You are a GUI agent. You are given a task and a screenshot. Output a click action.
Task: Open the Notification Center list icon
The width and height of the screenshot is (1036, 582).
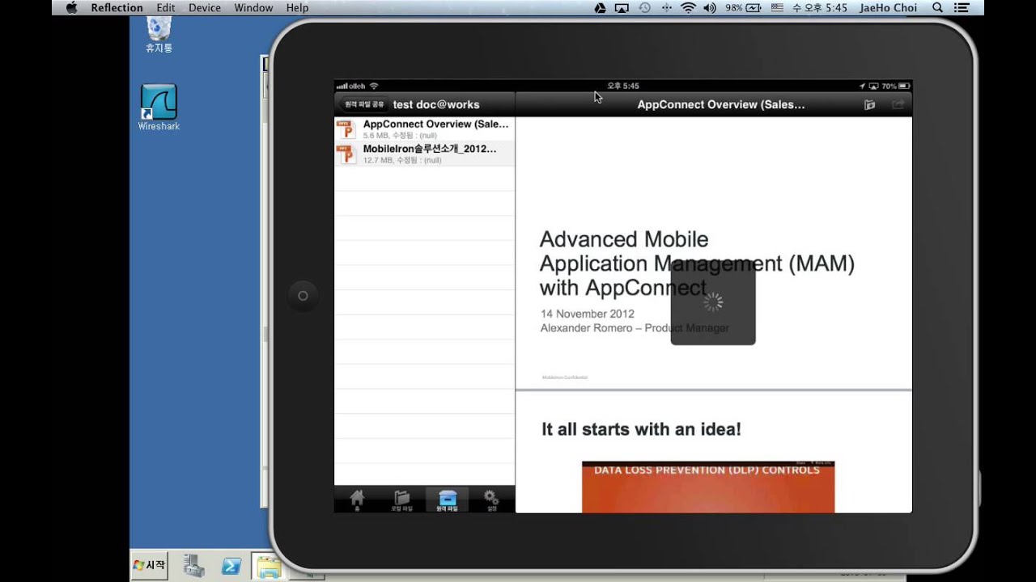(x=962, y=7)
